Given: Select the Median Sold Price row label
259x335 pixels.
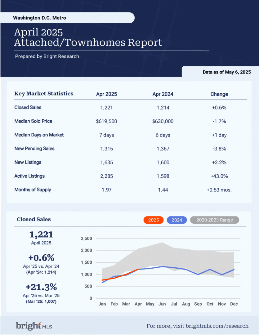Looking at the screenshot, I should [x=33, y=121].
